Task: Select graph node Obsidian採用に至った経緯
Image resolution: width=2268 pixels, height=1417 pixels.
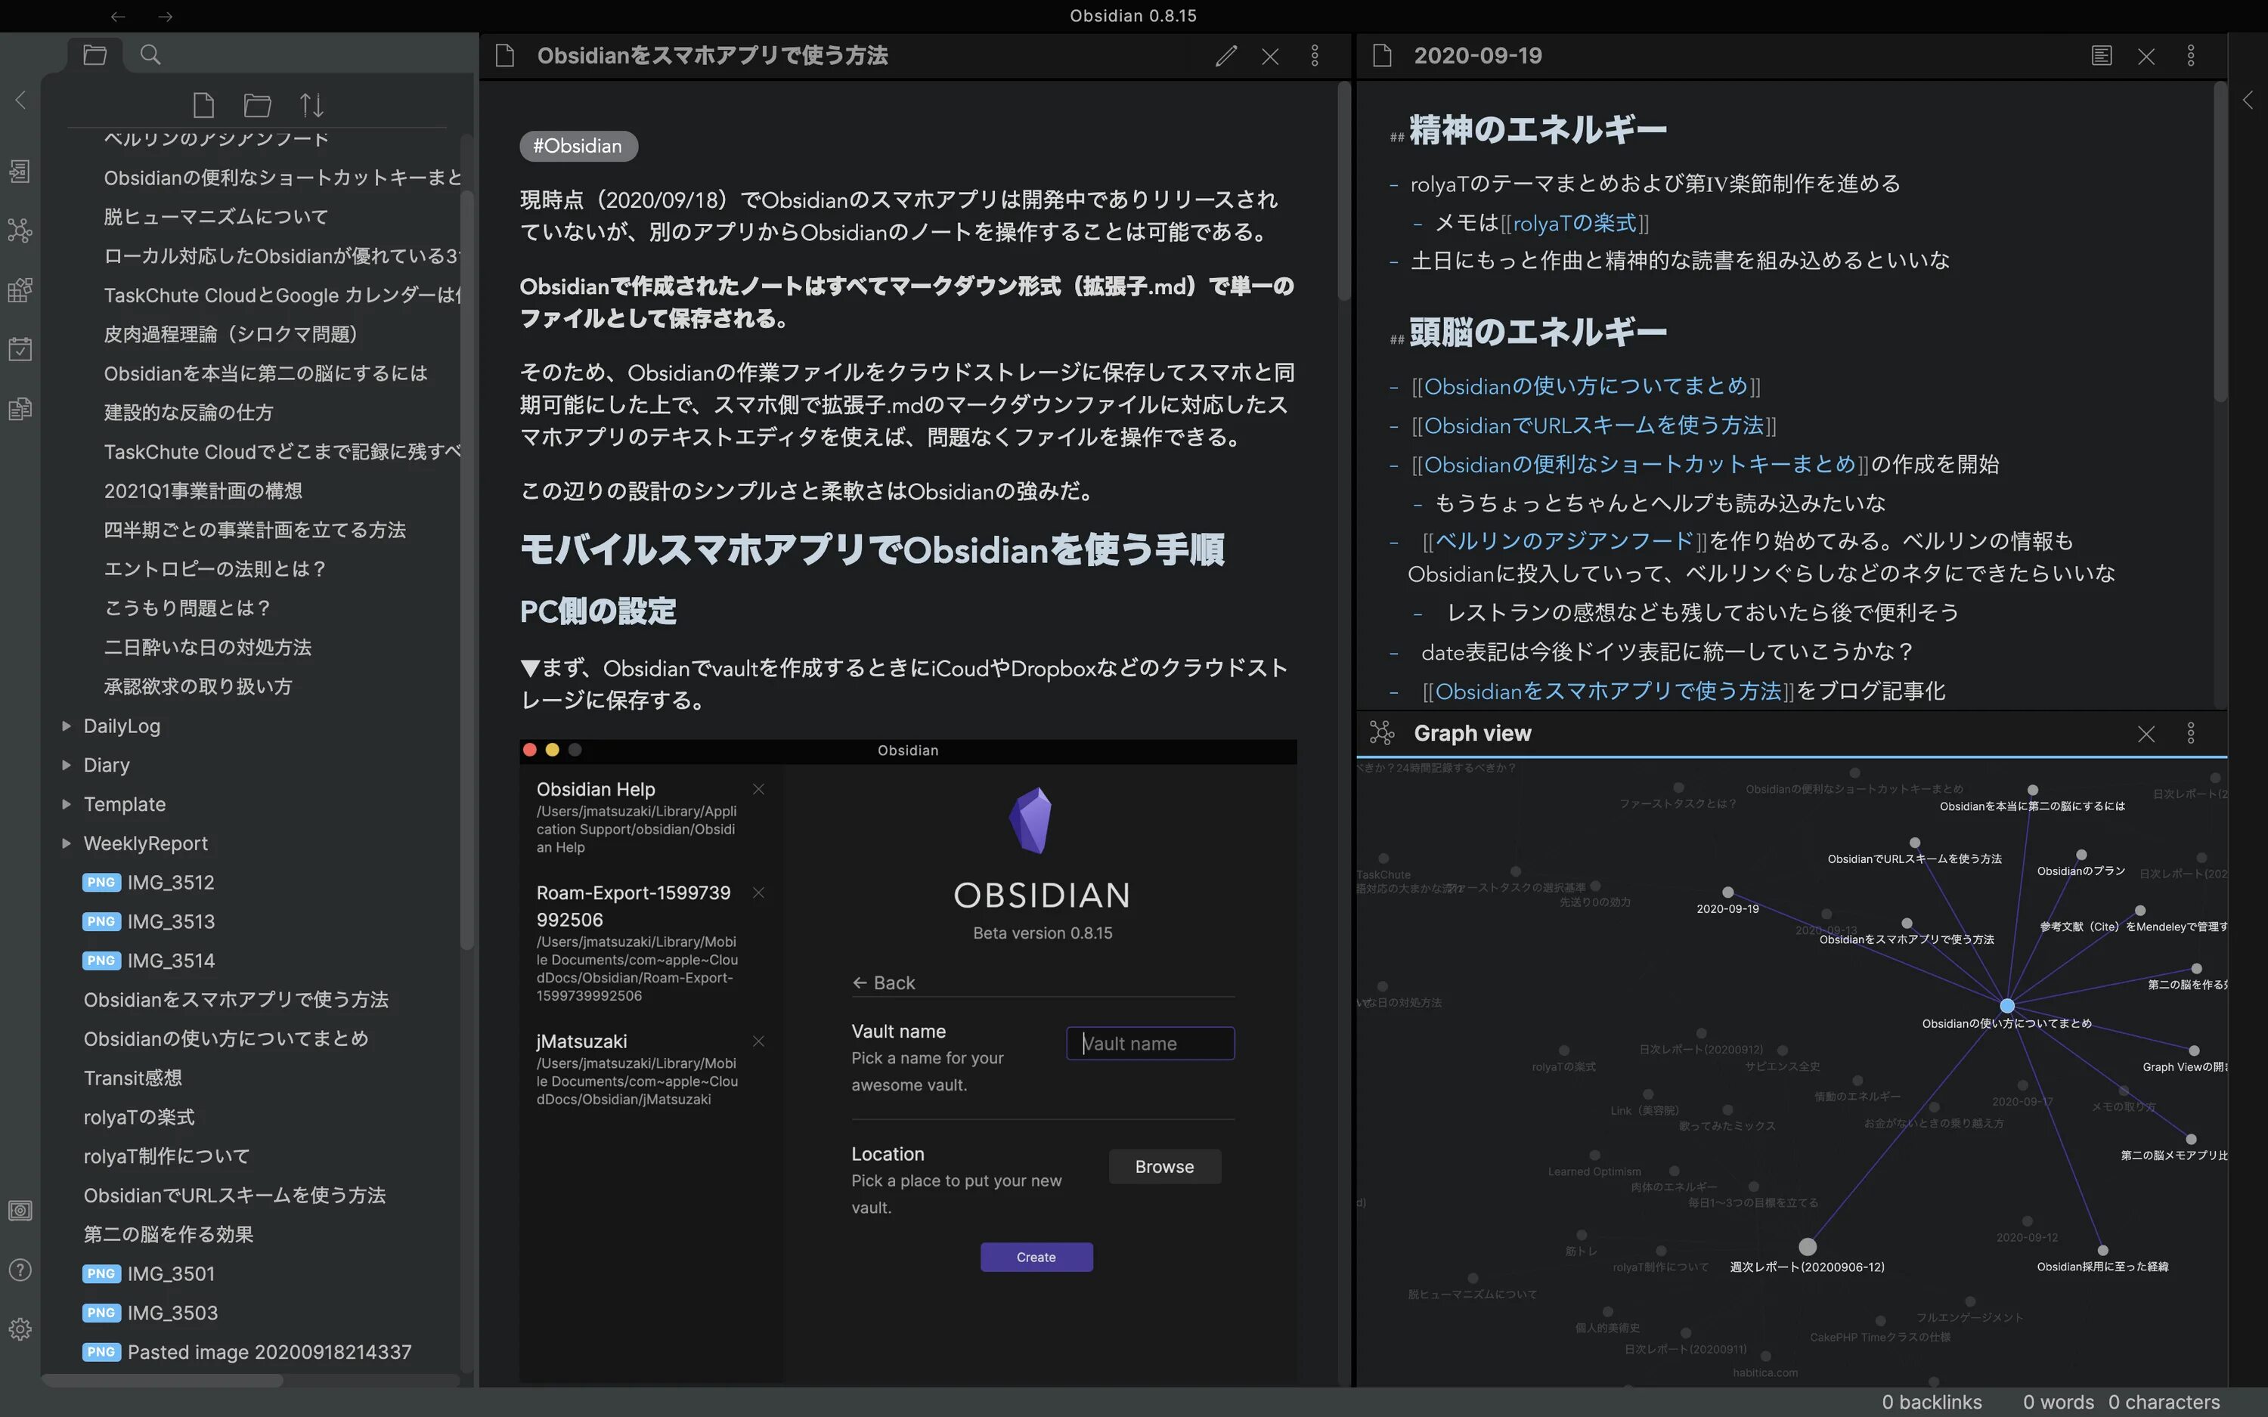Action: 2103,1250
